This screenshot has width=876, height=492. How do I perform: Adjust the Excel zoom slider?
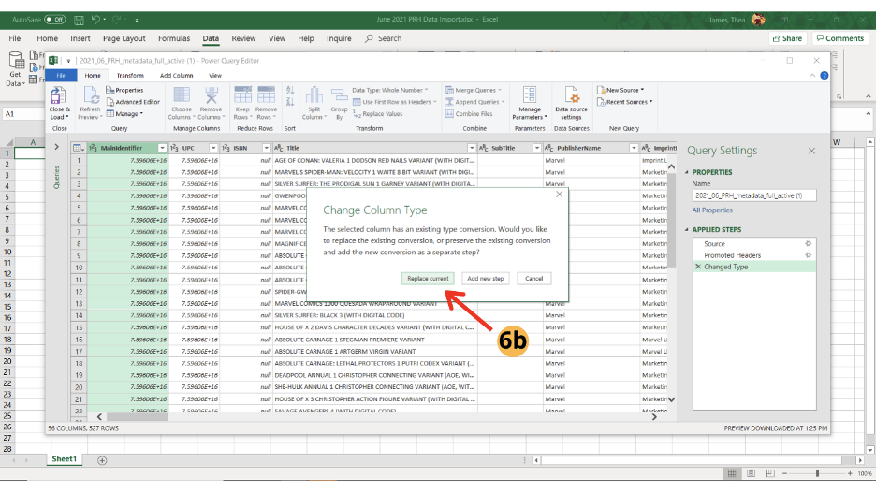(817, 473)
